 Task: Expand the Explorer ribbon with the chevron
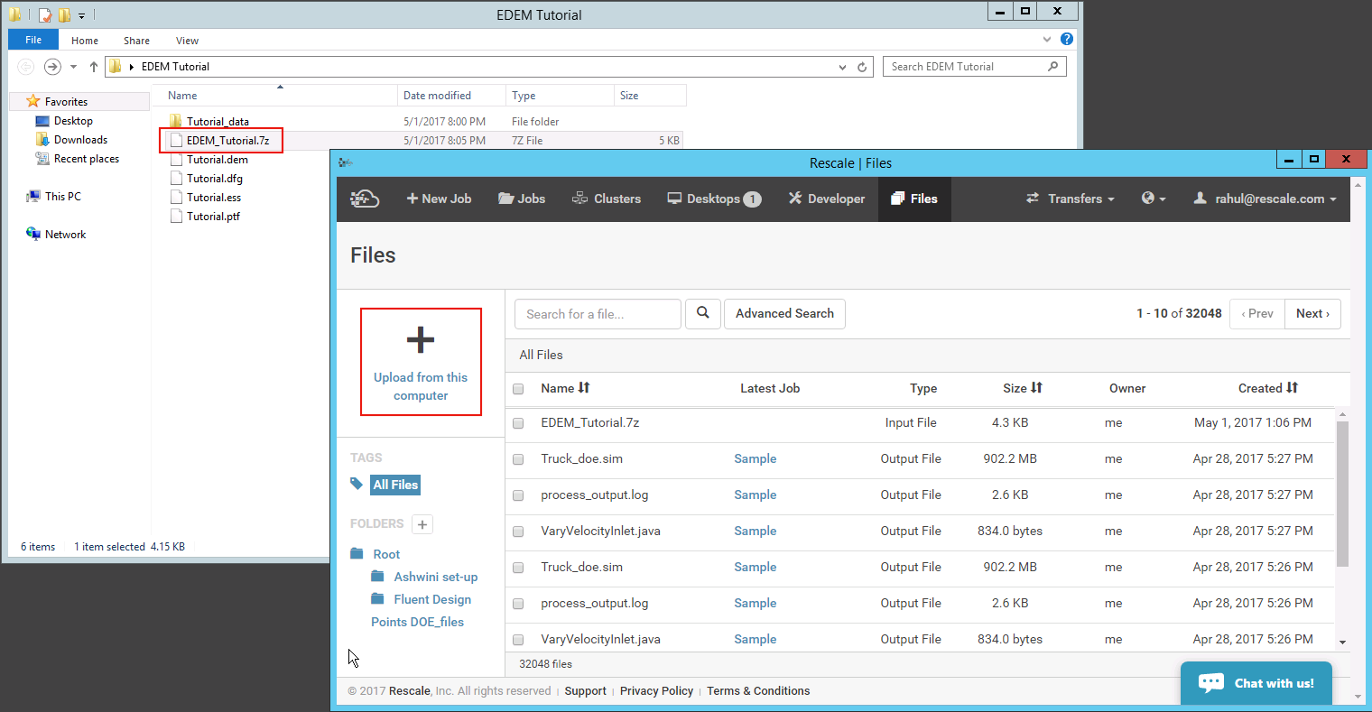[x=1047, y=40]
